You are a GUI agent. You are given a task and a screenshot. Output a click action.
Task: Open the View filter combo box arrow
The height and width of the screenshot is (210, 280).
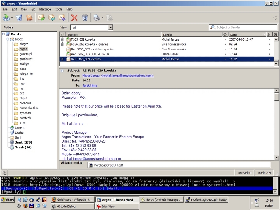[x=111, y=28]
